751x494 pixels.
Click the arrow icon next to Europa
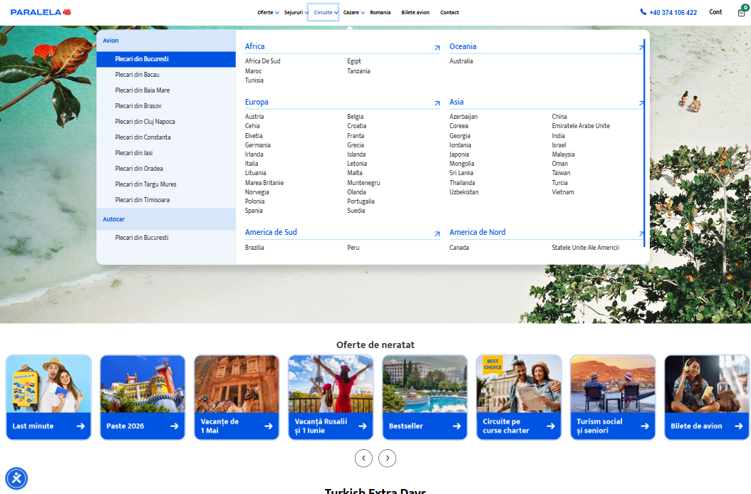[437, 104]
